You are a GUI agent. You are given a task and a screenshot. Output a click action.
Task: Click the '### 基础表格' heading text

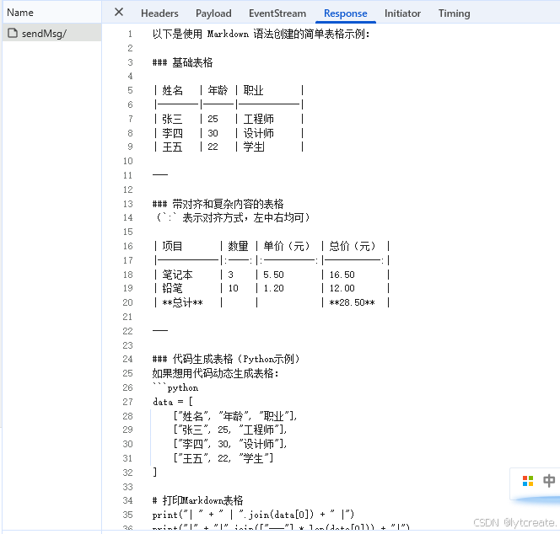pyautogui.click(x=182, y=62)
